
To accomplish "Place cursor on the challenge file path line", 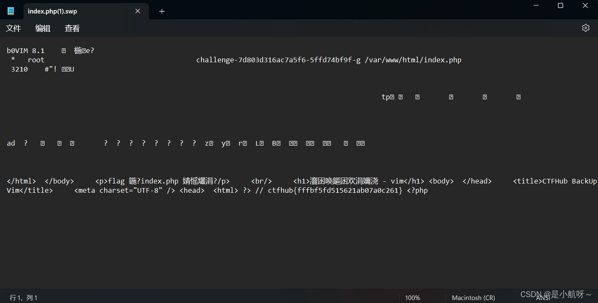I will click(x=328, y=59).
